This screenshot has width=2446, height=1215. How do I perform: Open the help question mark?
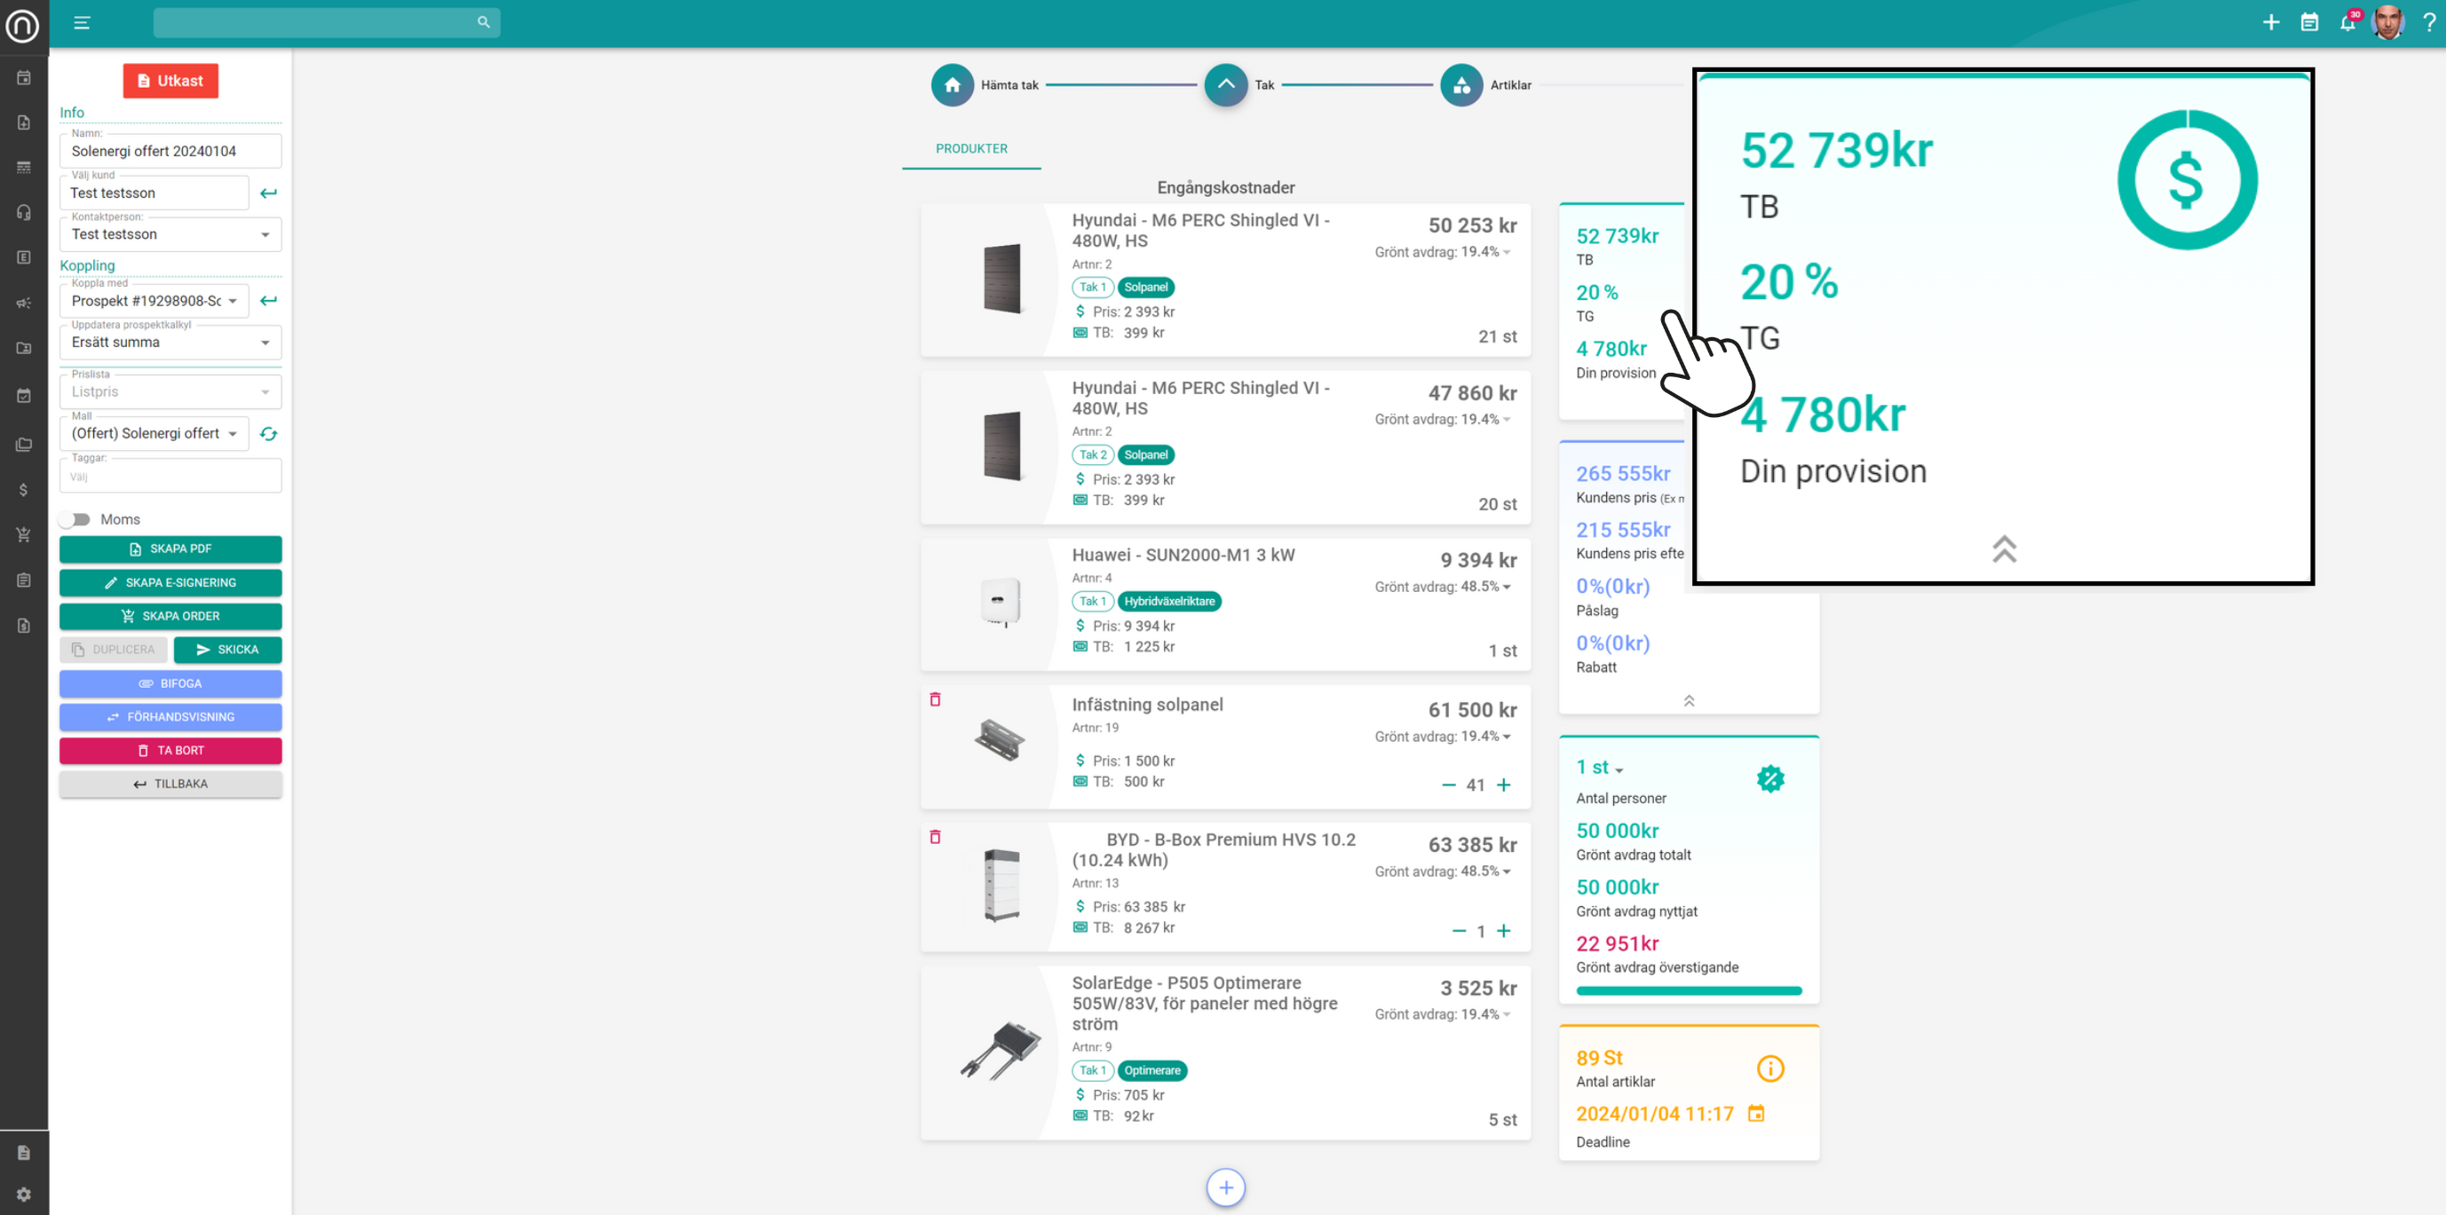point(2428,22)
